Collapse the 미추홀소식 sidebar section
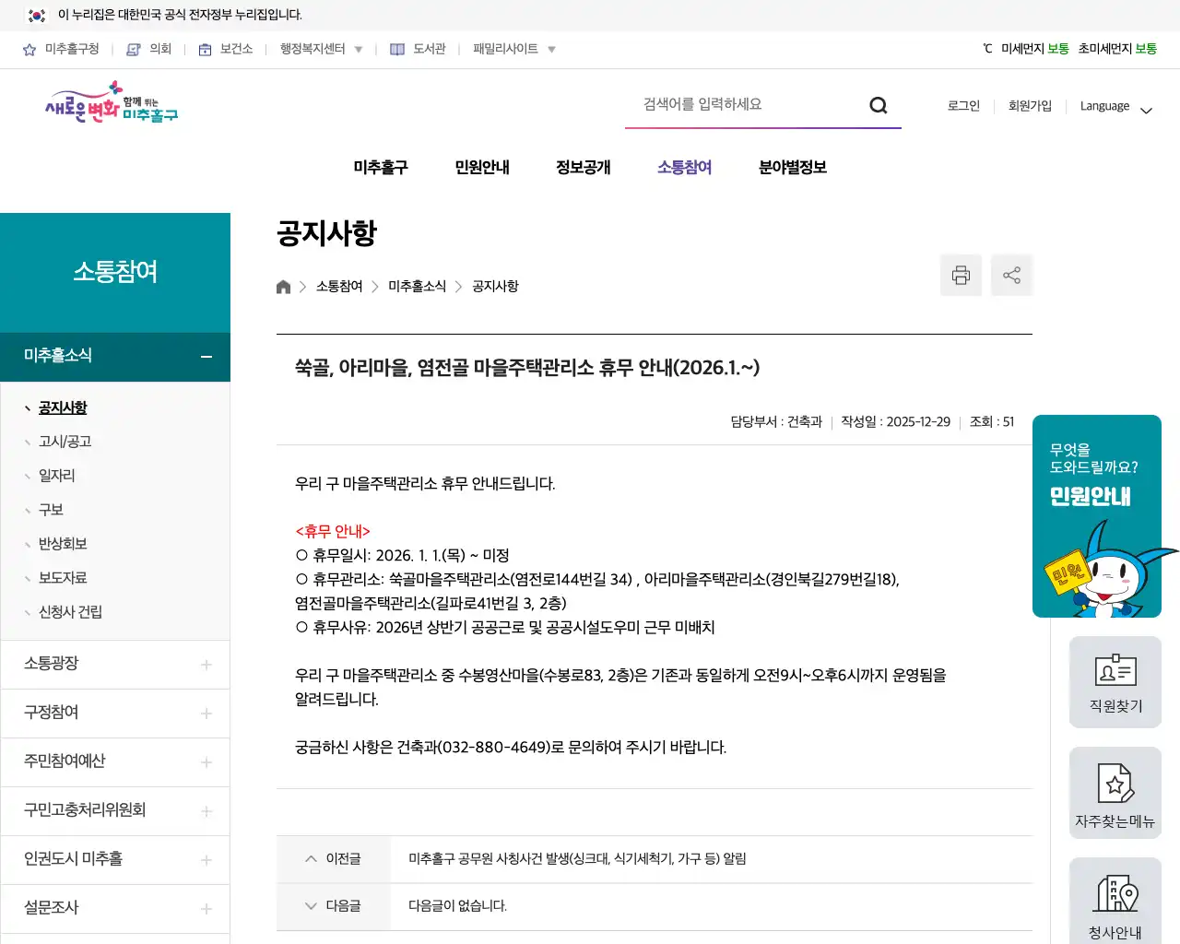 pyautogui.click(x=205, y=357)
